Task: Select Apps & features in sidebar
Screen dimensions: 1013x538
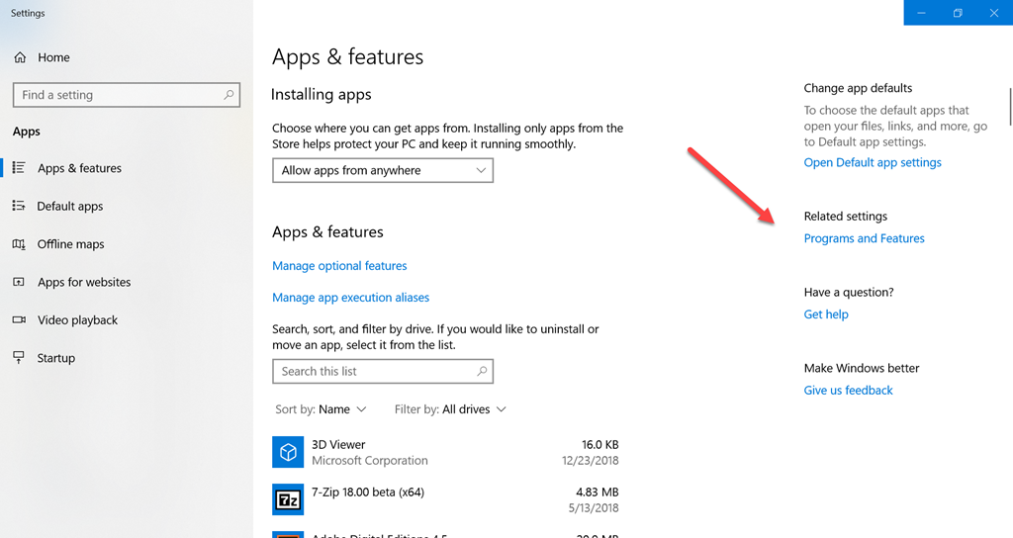Action: click(79, 168)
